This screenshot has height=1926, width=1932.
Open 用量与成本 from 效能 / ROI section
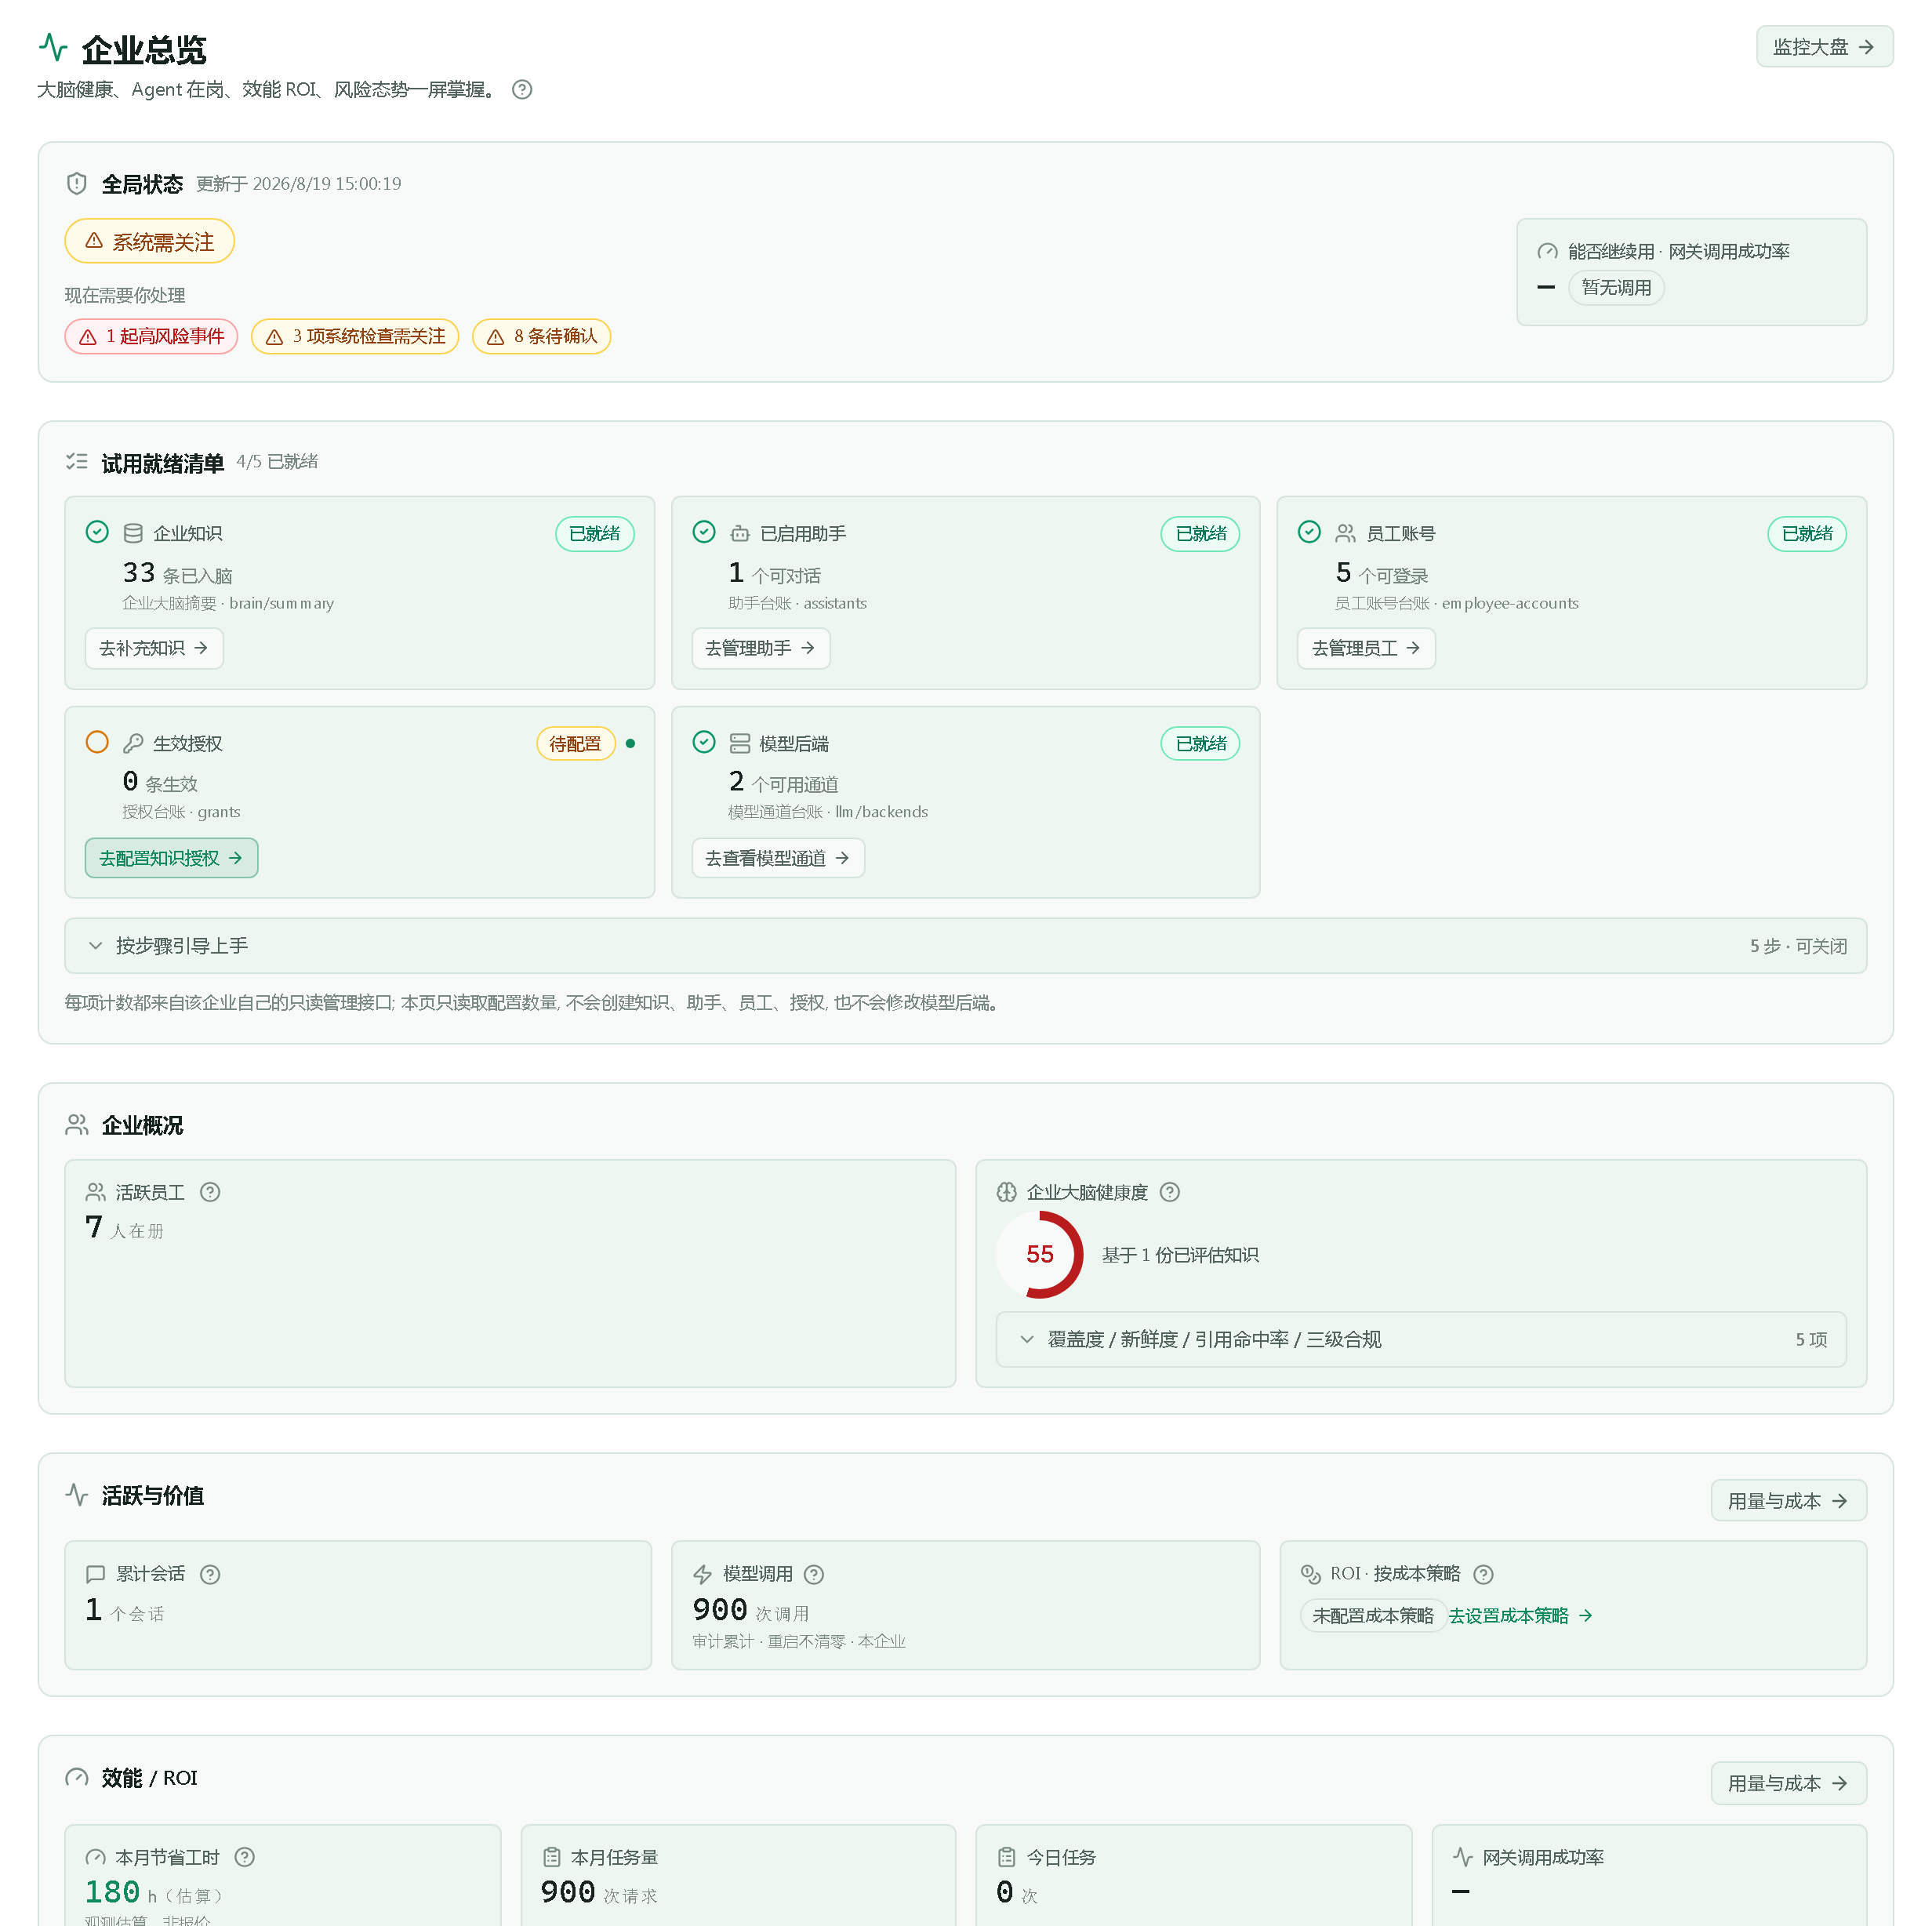1788,1783
